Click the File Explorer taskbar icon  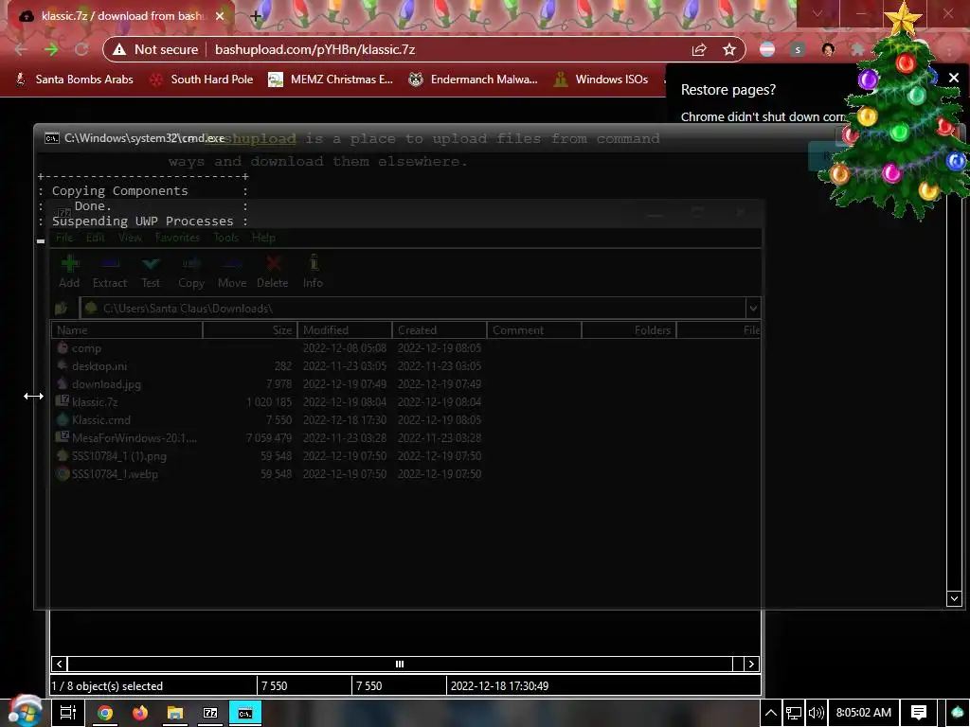175,713
